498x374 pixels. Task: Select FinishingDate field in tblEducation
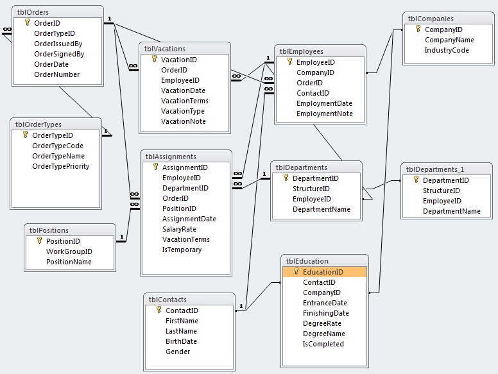325,313
